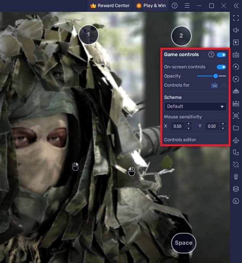242x263 pixels.
Task: Open the Controls editor link
Action: (180, 140)
